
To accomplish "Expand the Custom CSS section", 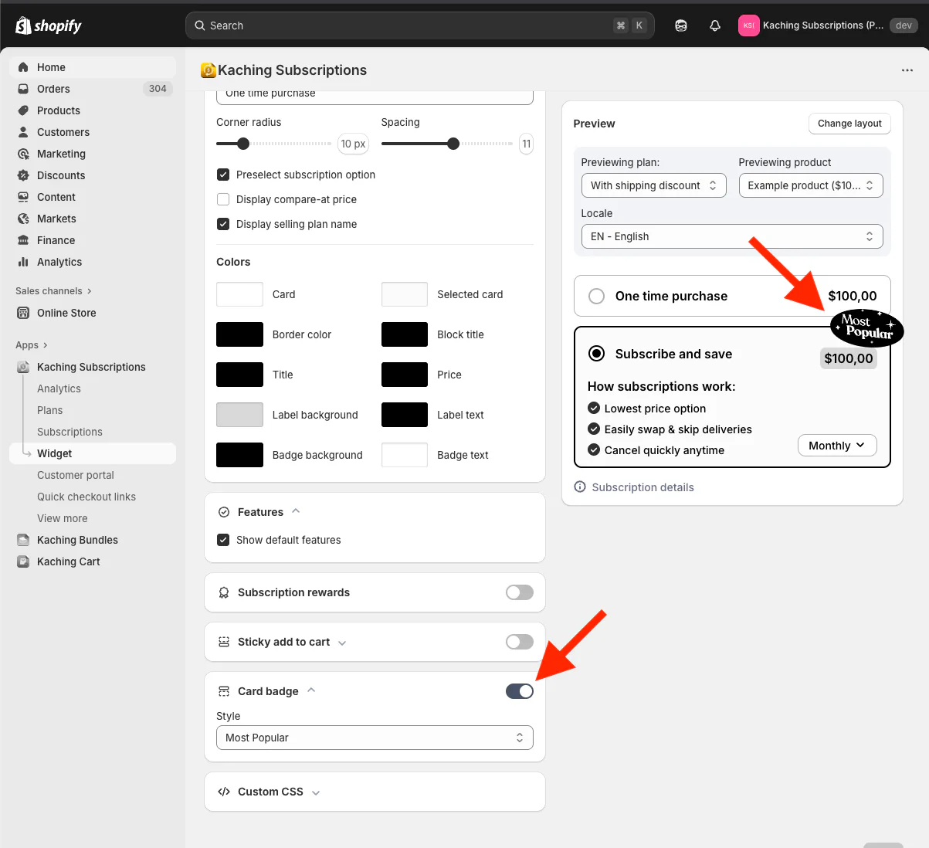I will pos(316,792).
